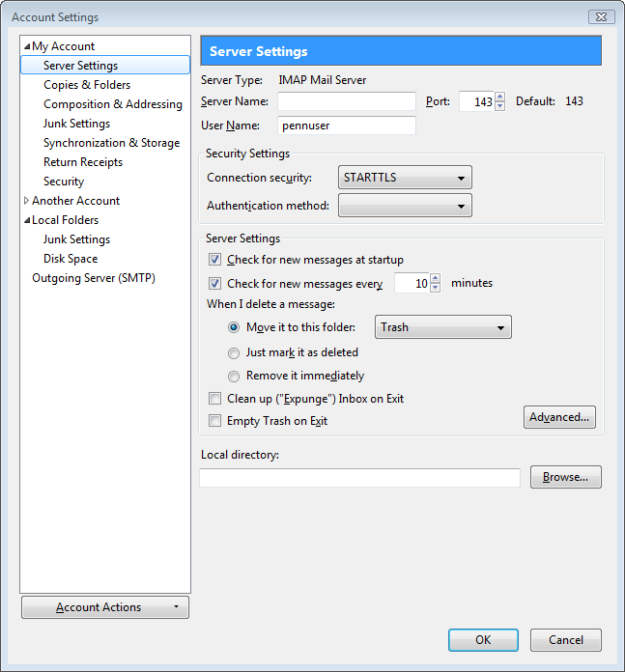625x672 pixels.
Task: Close the Account Settings dialog window
Action: [x=601, y=17]
